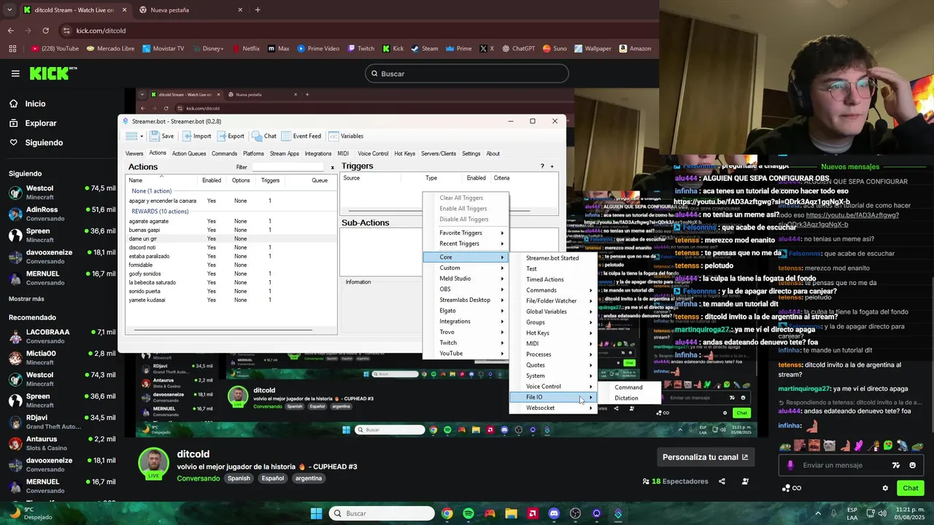Sort actions by Name column header

(x=162, y=180)
